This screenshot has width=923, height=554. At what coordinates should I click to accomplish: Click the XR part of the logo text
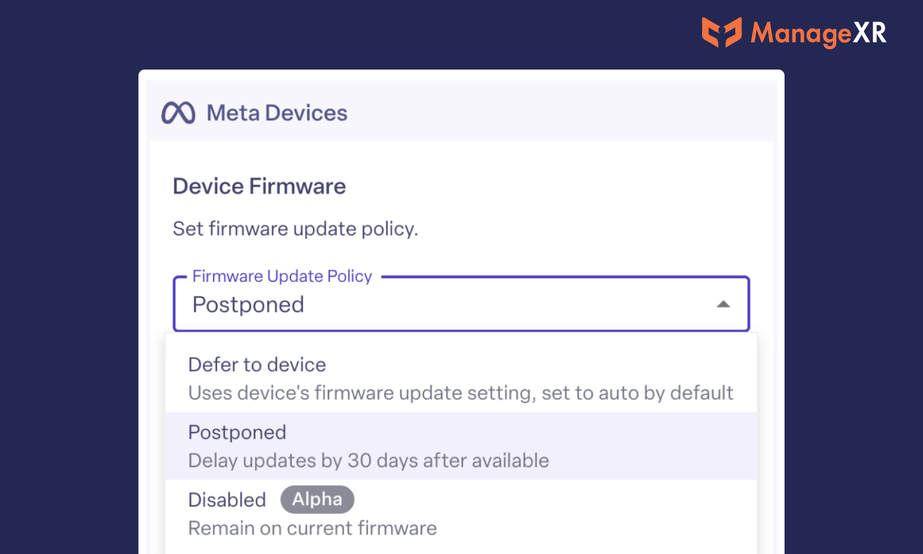coord(869,33)
